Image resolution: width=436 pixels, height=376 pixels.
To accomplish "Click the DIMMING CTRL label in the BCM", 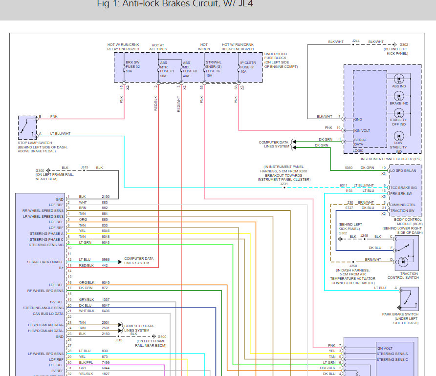I will pyautogui.click(x=403, y=205).
